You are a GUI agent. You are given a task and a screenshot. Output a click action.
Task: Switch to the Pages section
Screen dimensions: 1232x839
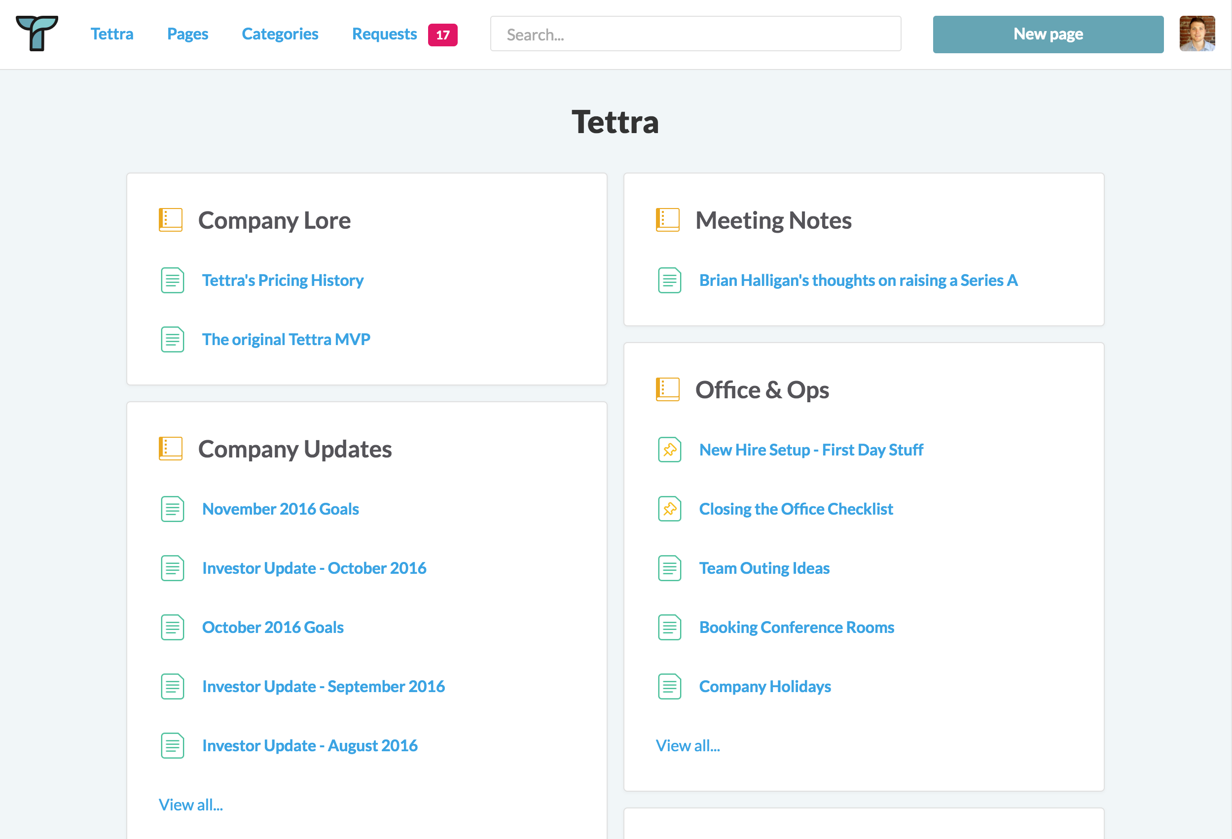click(x=187, y=34)
